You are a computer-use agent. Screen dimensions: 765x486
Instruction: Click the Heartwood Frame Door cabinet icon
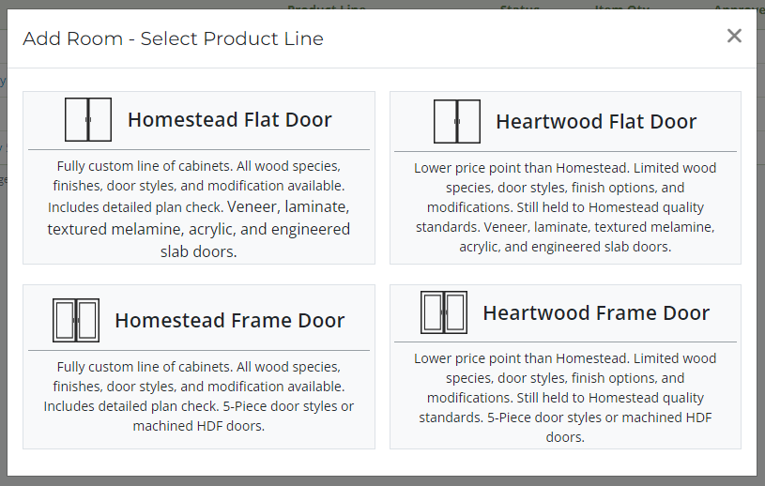pos(444,312)
